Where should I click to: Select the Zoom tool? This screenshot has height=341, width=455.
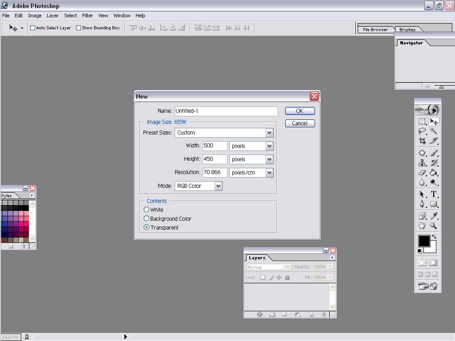pyautogui.click(x=434, y=226)
